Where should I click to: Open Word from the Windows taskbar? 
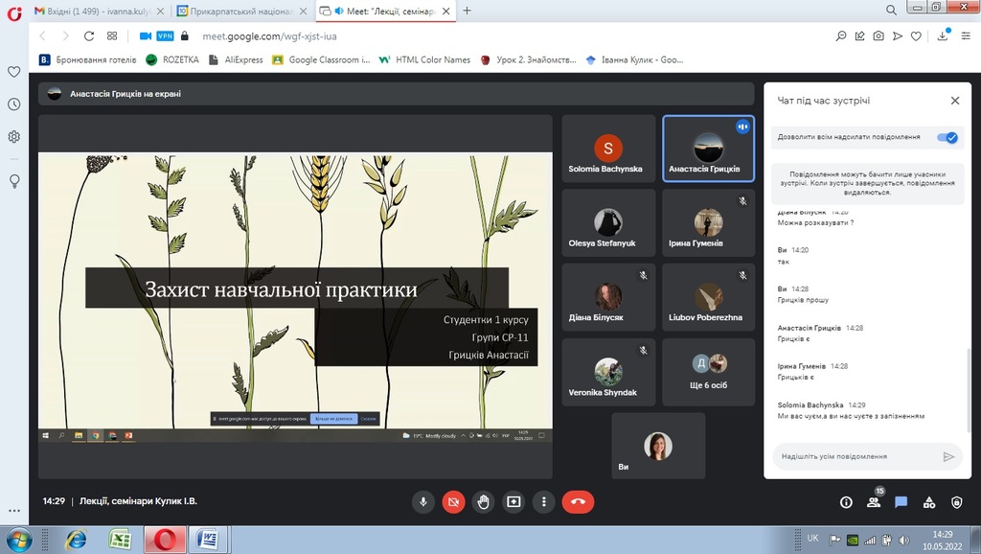[207, 540]
